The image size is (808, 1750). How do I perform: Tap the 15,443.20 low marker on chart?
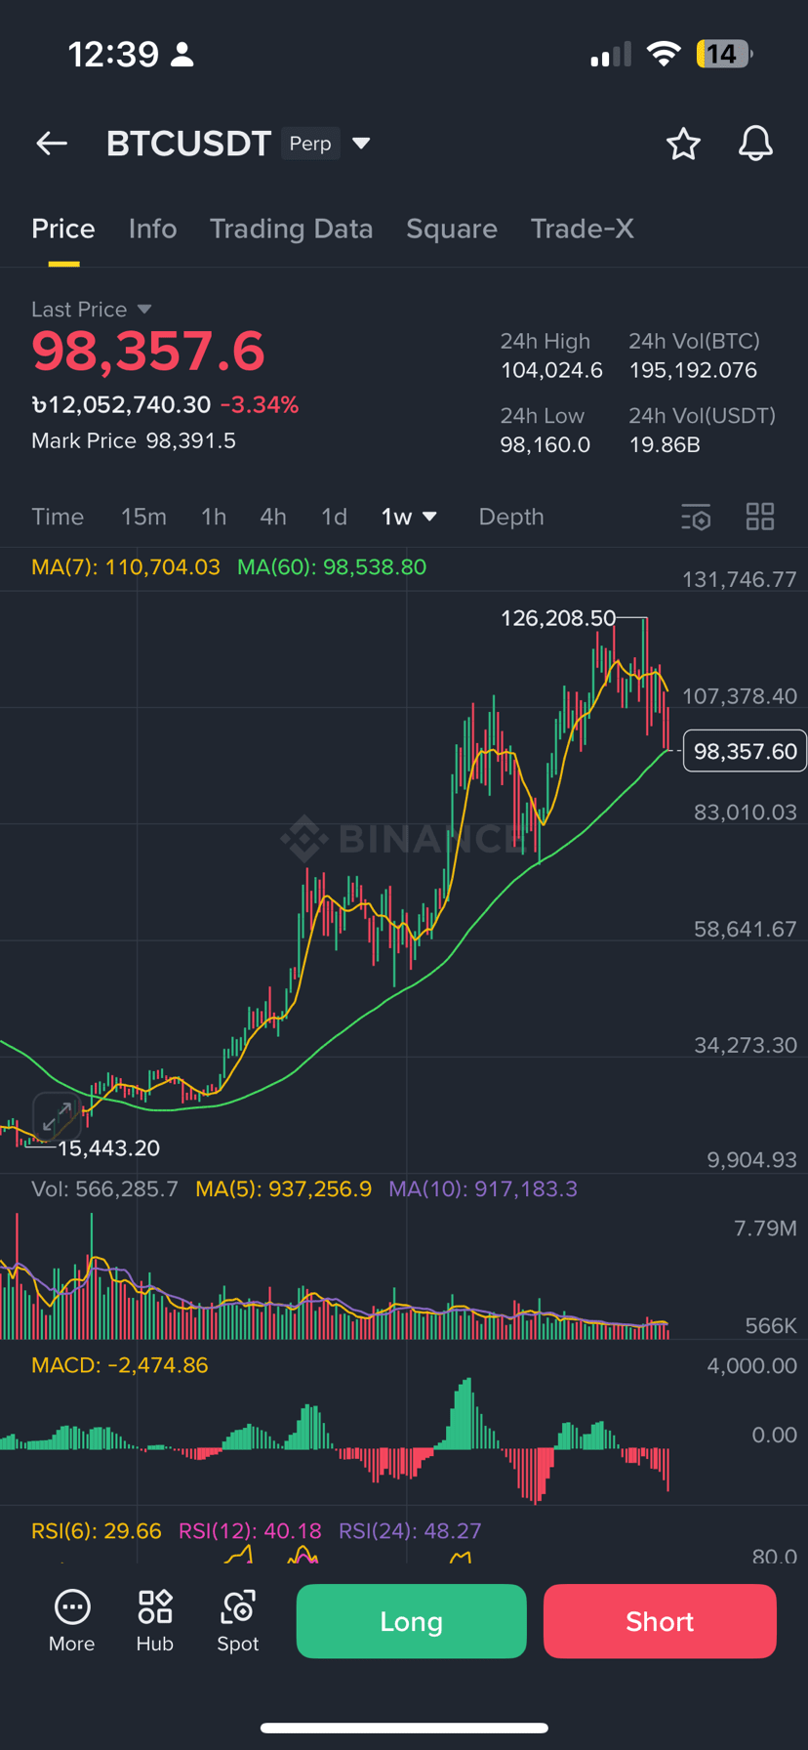point(108,1148)
